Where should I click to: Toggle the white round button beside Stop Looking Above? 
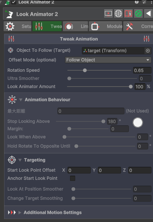click(138, 122)
